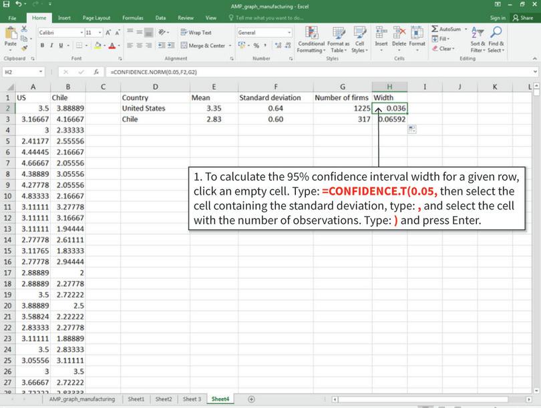
Task: Open the font size dropdown
Action: click(100, 31)
